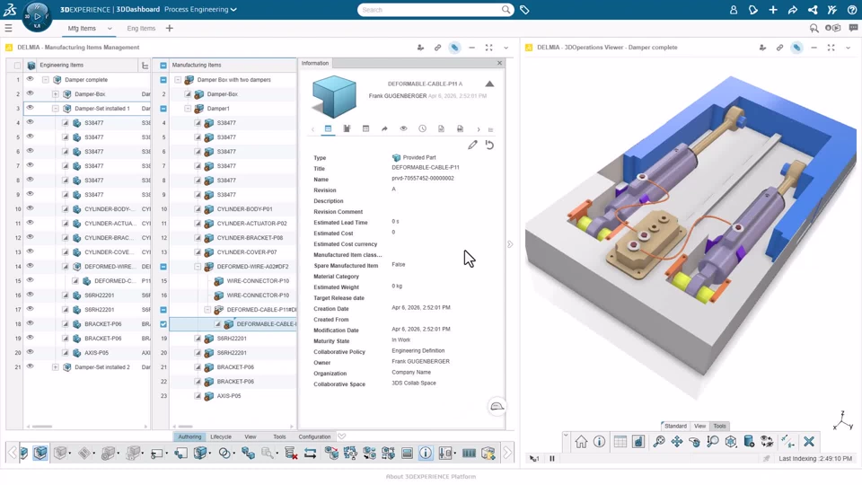Expand the Damper-Set installed 2 node

(55, 366)
